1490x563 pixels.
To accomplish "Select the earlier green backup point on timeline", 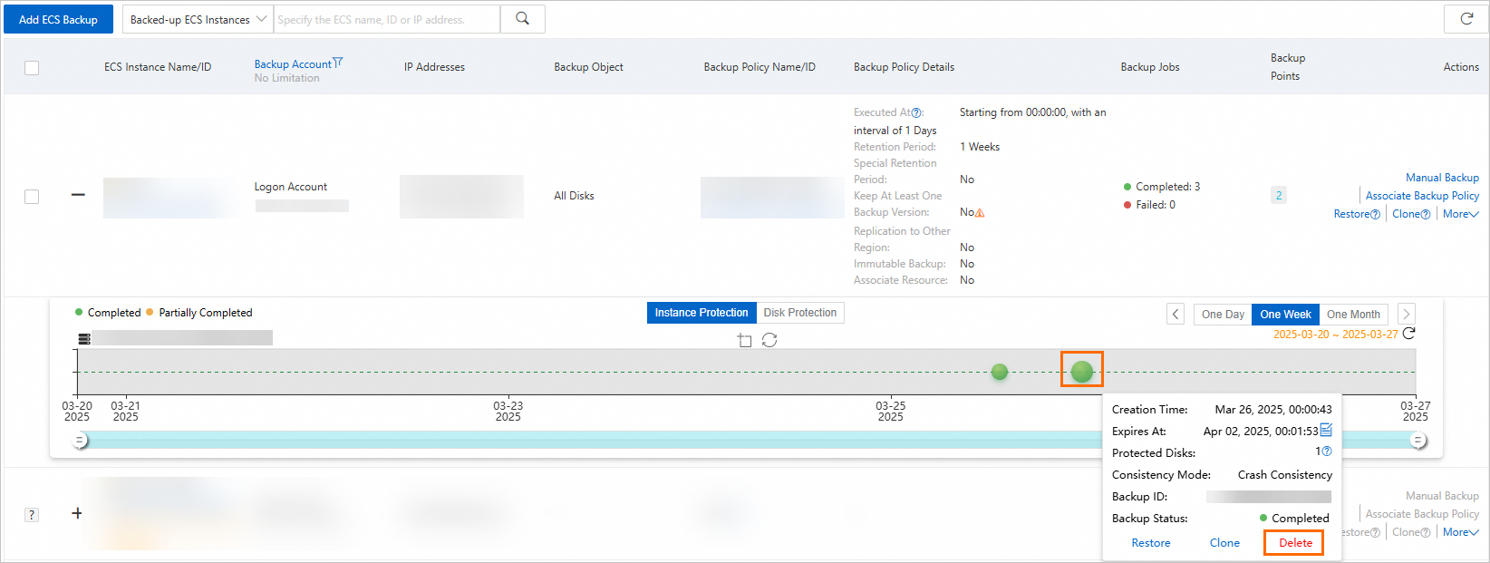I will click(1000, 372).
